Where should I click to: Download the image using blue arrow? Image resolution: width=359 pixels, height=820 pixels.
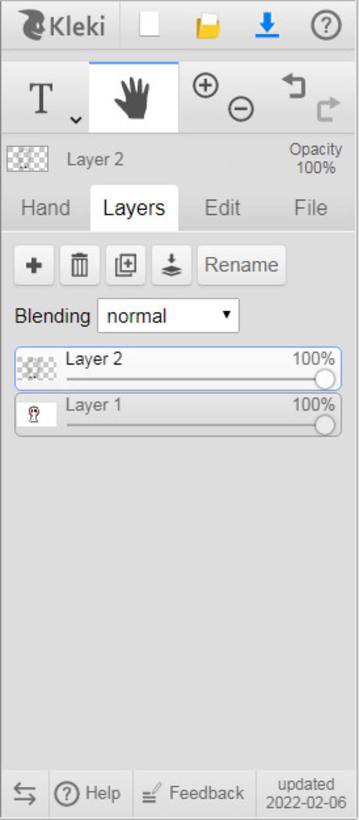(267, 25)
